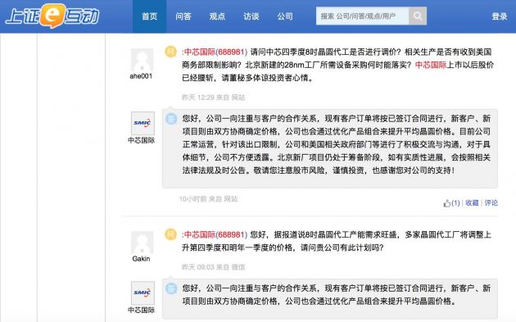The width and height of the screenshot is (516, 322).
Task: Click SMIC logo of the first answer
Action: coord(143,123)
